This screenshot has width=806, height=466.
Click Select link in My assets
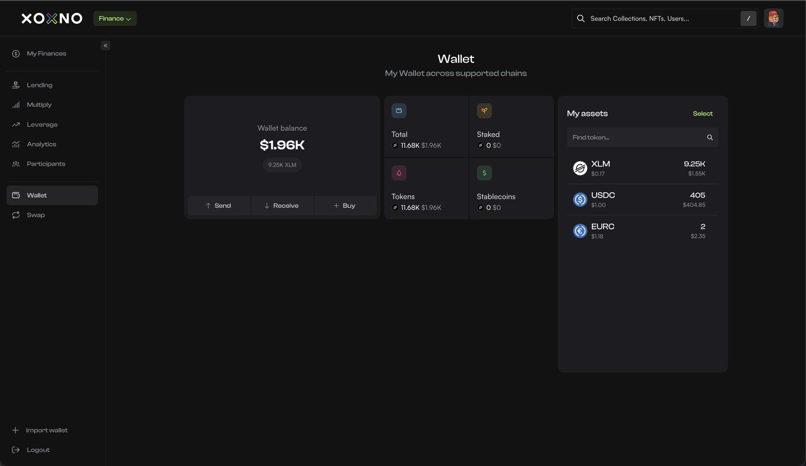coord(702,113)
